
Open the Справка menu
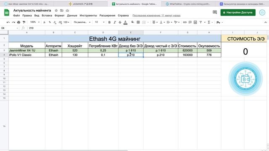point(123,16)
